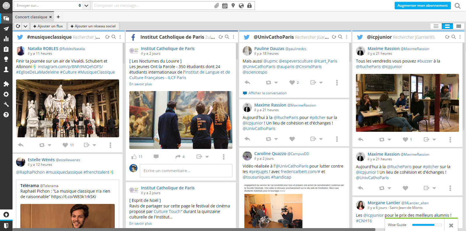
Task: Click Wise Guide progress bar
Action: tap(427, 225)
